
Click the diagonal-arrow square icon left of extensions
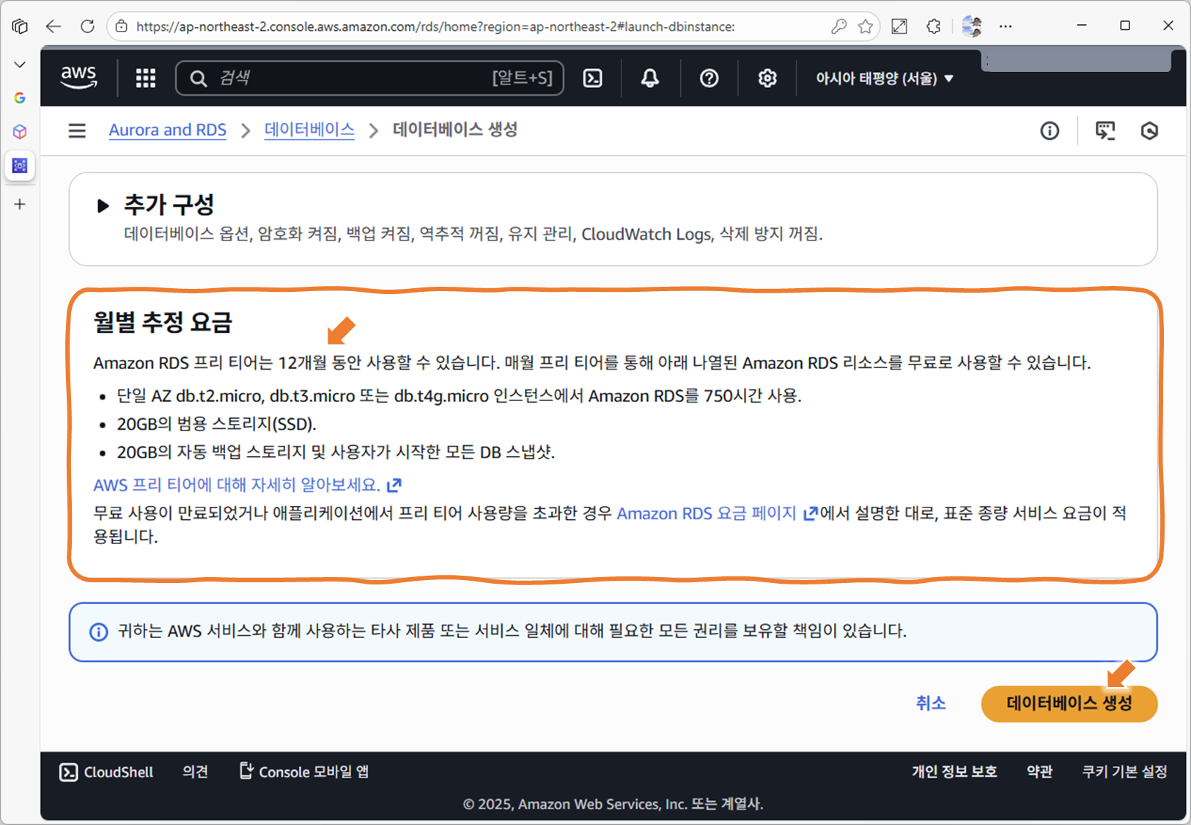click(x=899, y=26)
